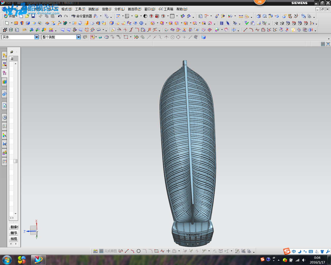
Task: Expand the background color dropdown arrow
Action: [177, 16]
